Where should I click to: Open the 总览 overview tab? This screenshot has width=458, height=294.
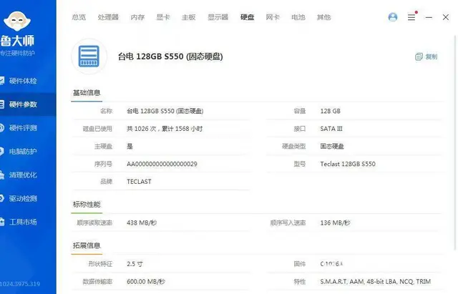click(79, 17)
